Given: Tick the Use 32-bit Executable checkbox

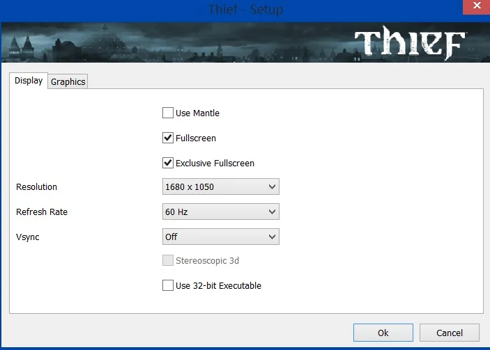Looking at the screenshot, I should point(168,285).
